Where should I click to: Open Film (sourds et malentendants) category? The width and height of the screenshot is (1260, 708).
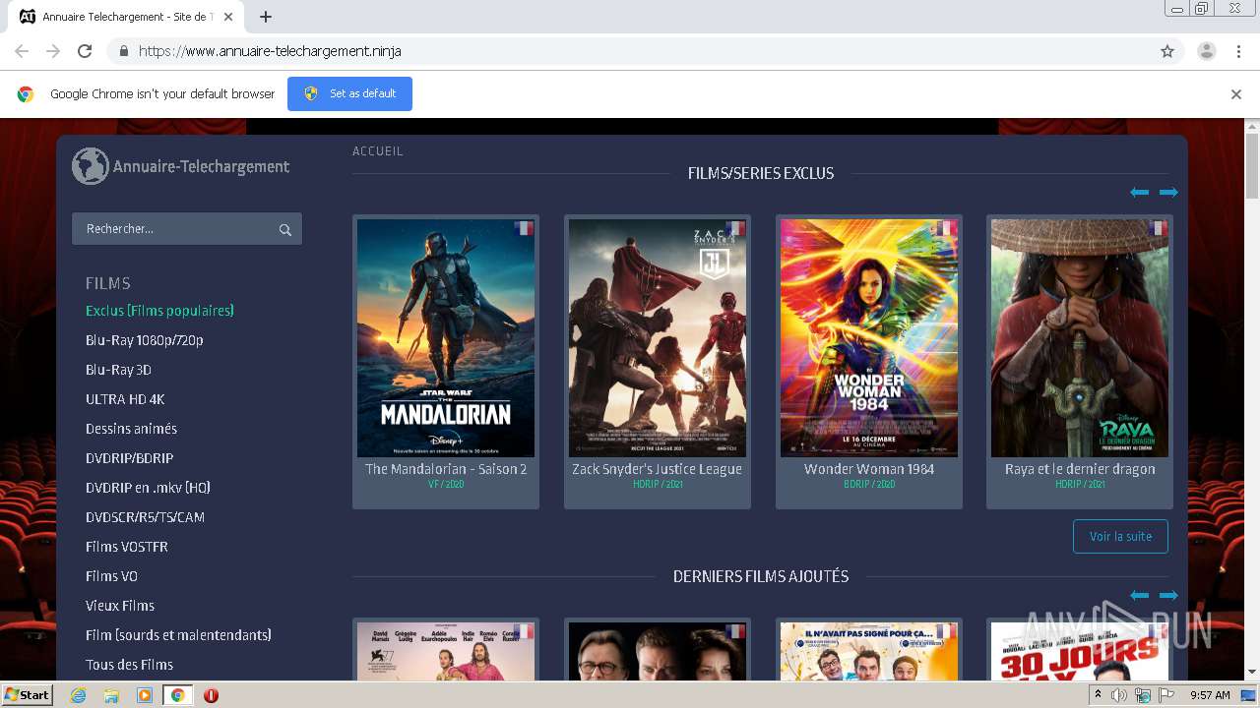[x=178, y=635]
